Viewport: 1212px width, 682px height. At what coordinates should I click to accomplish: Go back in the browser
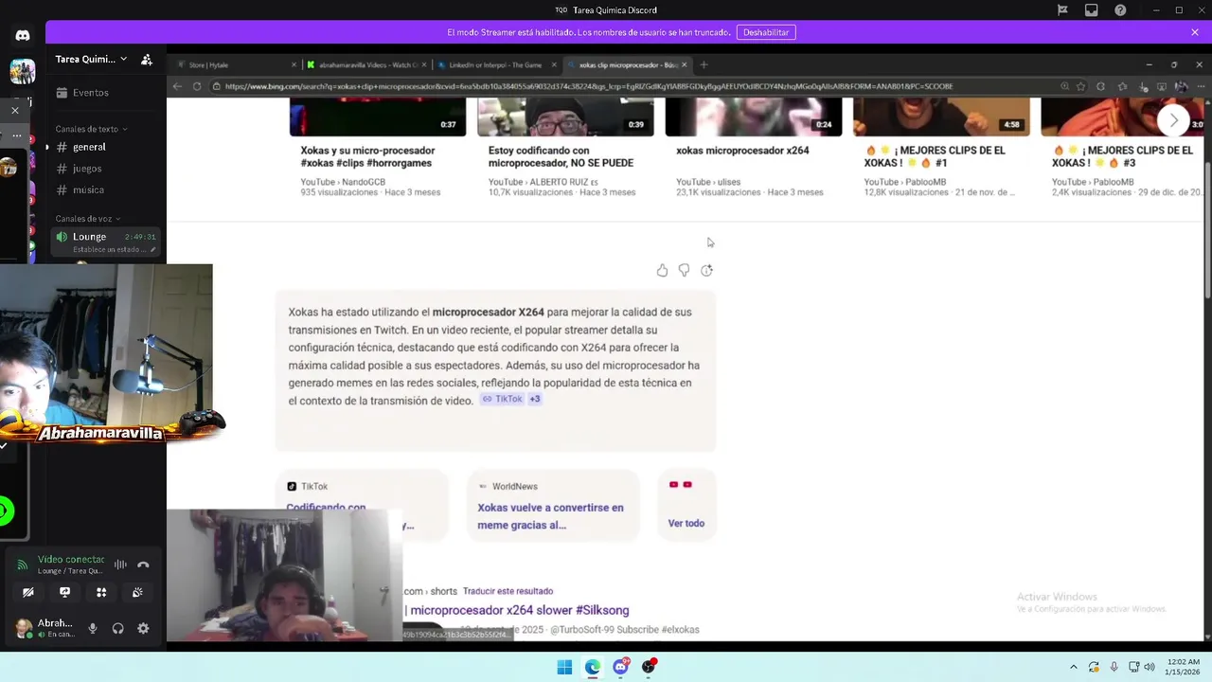tap(177, 86)
